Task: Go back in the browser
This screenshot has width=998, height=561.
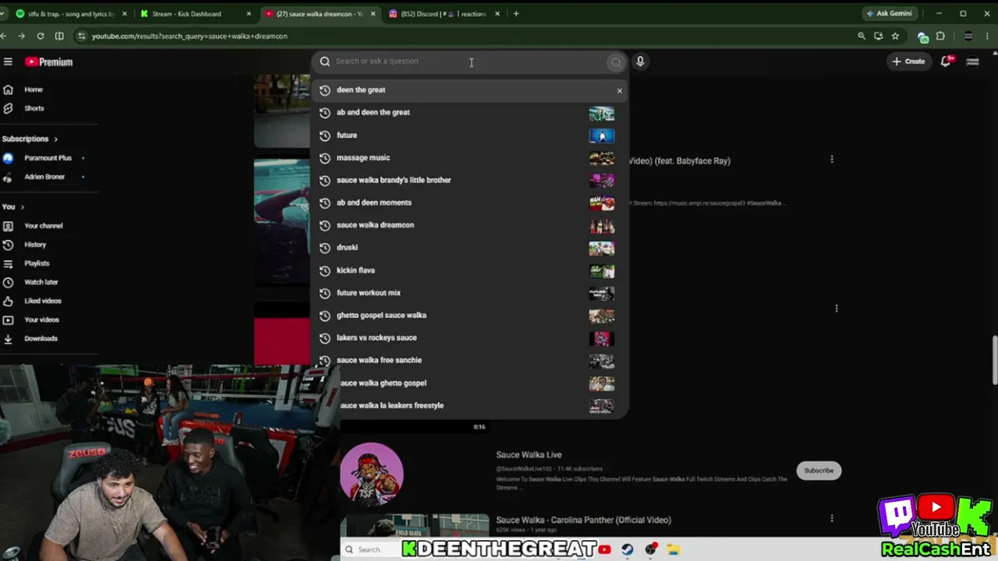Action: click(5, 36)
